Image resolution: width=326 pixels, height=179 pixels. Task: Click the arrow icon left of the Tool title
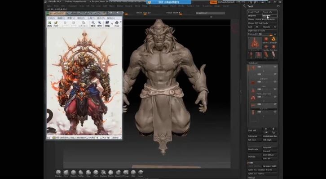(244, 6)
